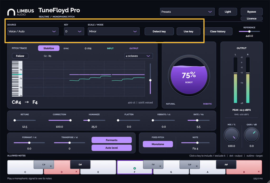This screenshot has height=183, width=270.
Task: Click the vertical pitch range slider handle
Action: tap(150, 80)
